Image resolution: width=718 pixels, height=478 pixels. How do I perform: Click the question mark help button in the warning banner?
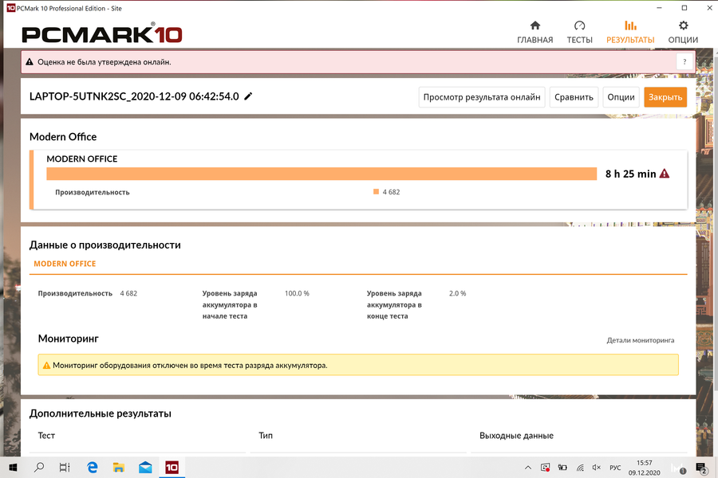[684, 61]
